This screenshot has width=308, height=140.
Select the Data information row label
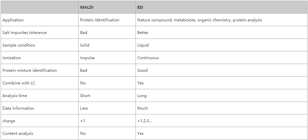(18, 108)
